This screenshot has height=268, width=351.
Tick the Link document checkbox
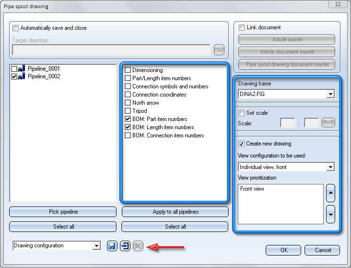click(x=242, y=27)
